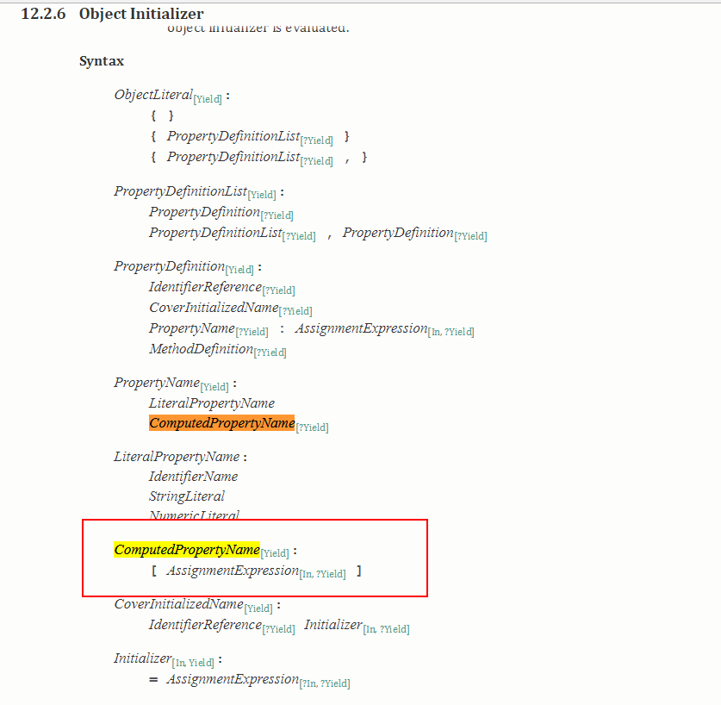
Task: Open PropertyName link before the colon AssignmentExpression
Action: (192, 328)
